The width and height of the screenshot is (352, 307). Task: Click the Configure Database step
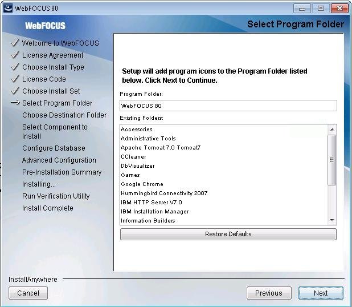tap(54, 148)
